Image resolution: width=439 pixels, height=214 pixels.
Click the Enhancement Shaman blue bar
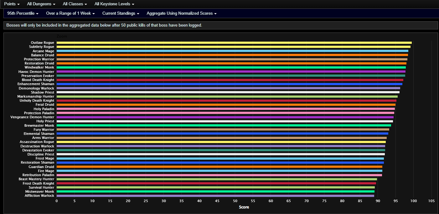tap(229, 84)
